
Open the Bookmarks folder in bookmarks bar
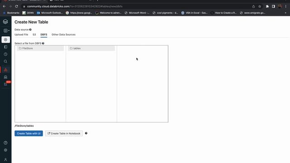pyautogui.click(x=11, y=13)
